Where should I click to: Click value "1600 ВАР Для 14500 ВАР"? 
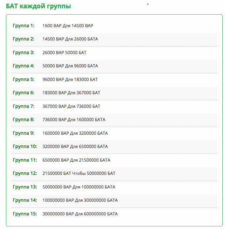pos(68,26)
